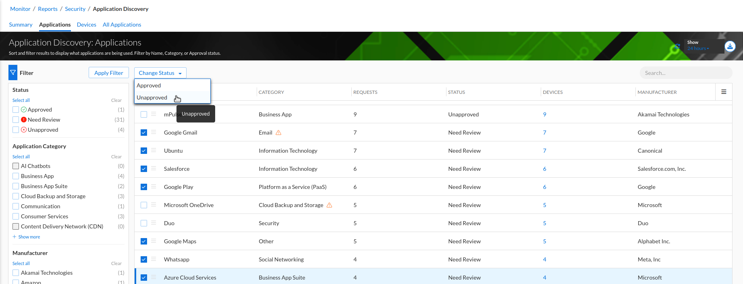Click the blue filter funnel icon
The width and height of the screenshot is (743, 284).
coord(13,73)
